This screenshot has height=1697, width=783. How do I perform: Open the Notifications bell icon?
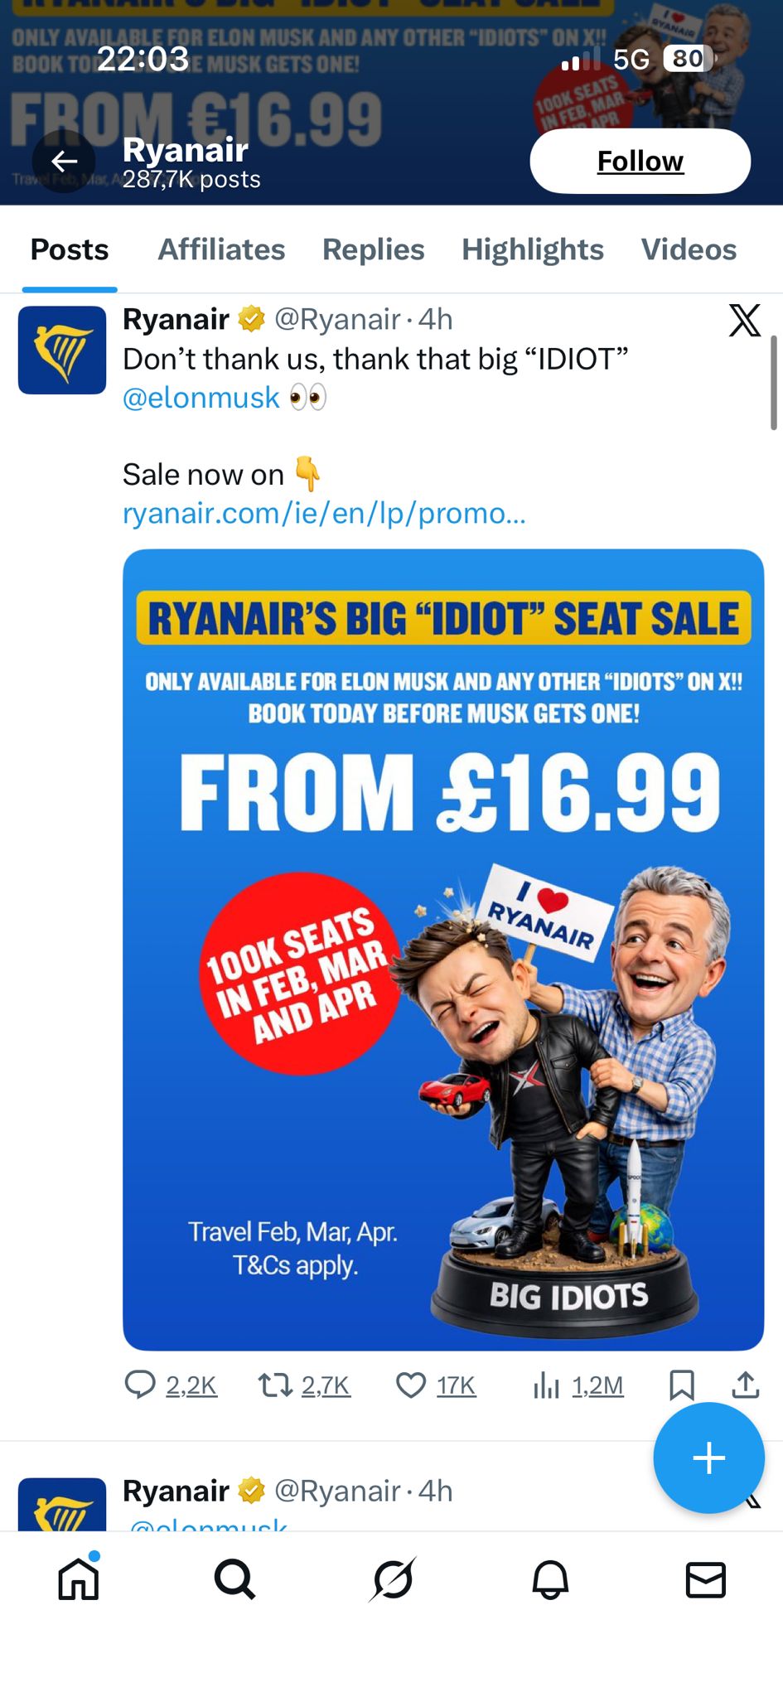(549, 1579)
